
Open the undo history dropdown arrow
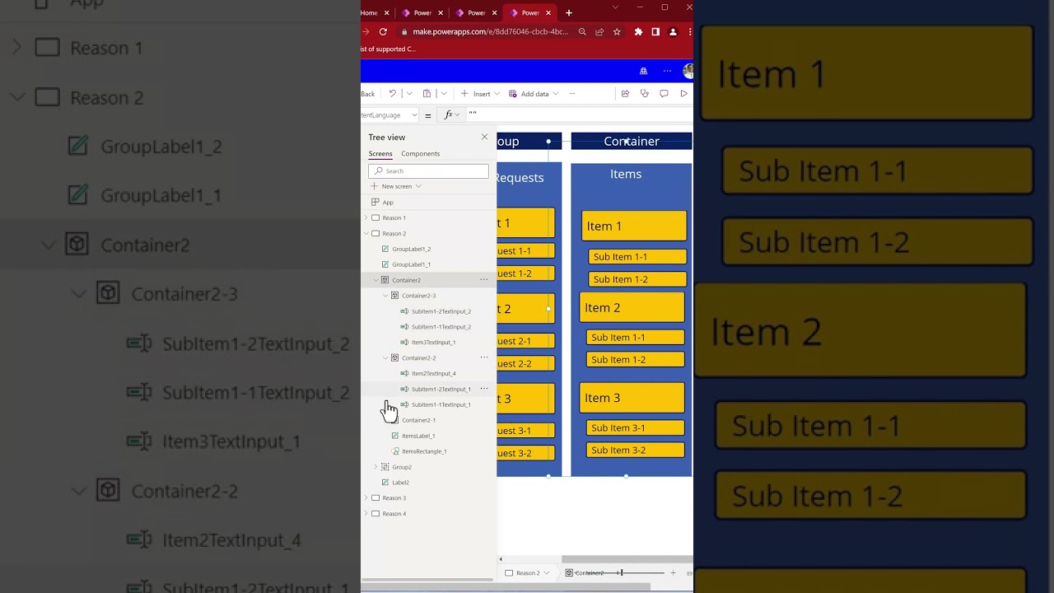click(408, 94)
